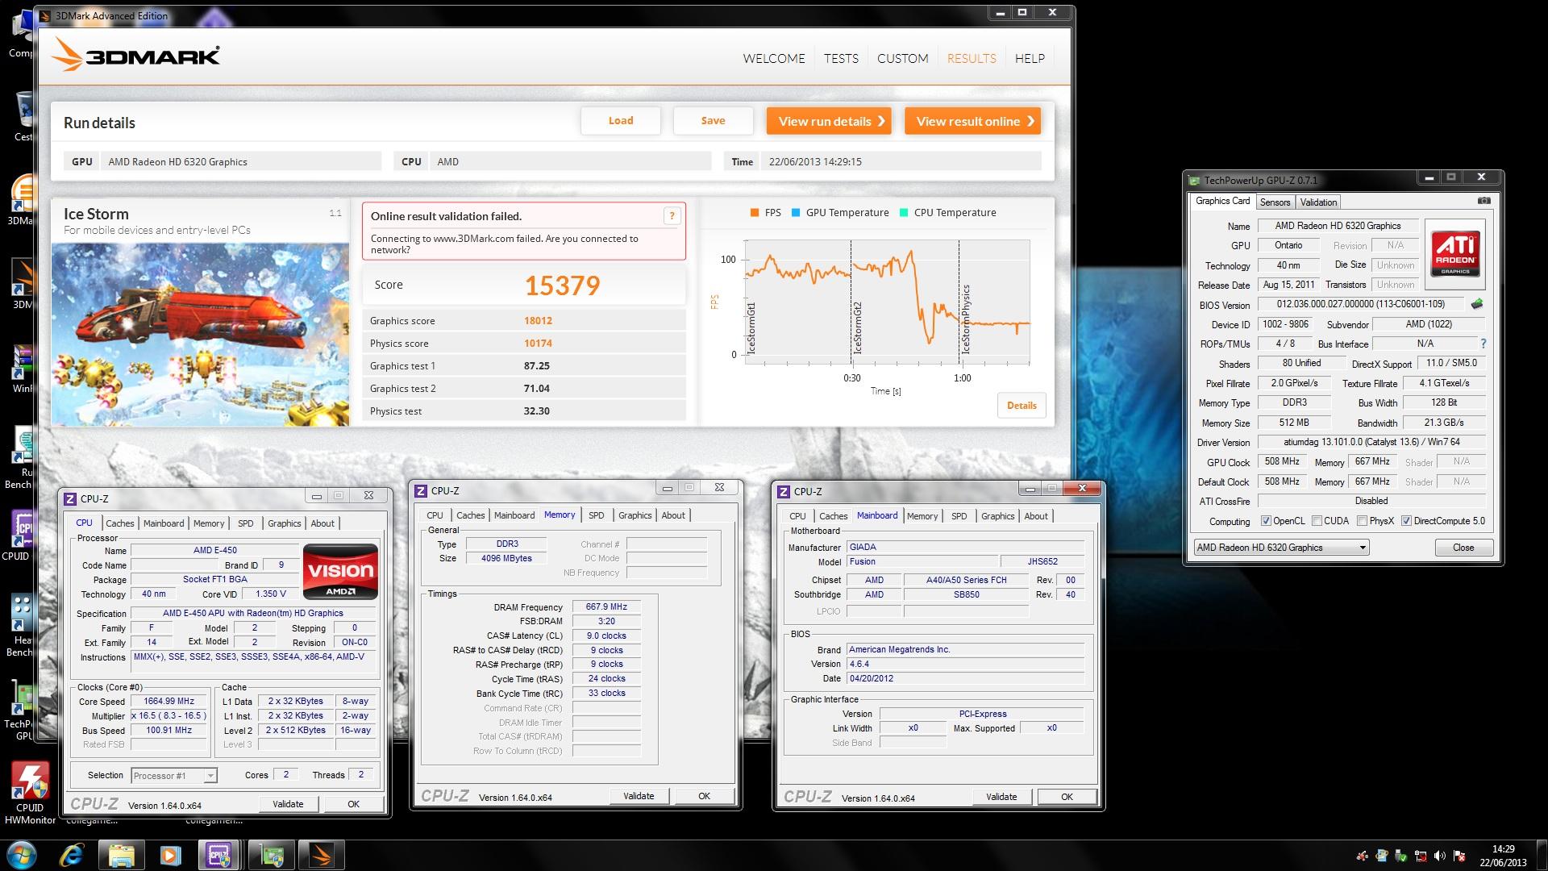Open the Windows Start orb

coord(21,855)
